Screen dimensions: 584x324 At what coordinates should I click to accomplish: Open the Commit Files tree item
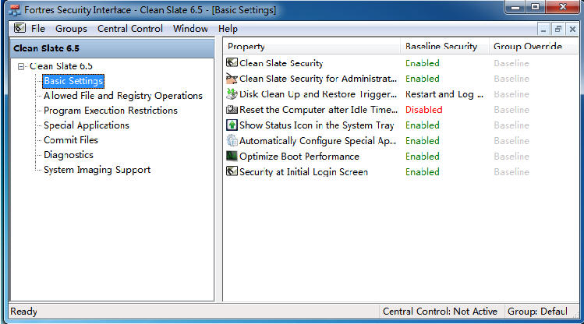coord(71,140)
